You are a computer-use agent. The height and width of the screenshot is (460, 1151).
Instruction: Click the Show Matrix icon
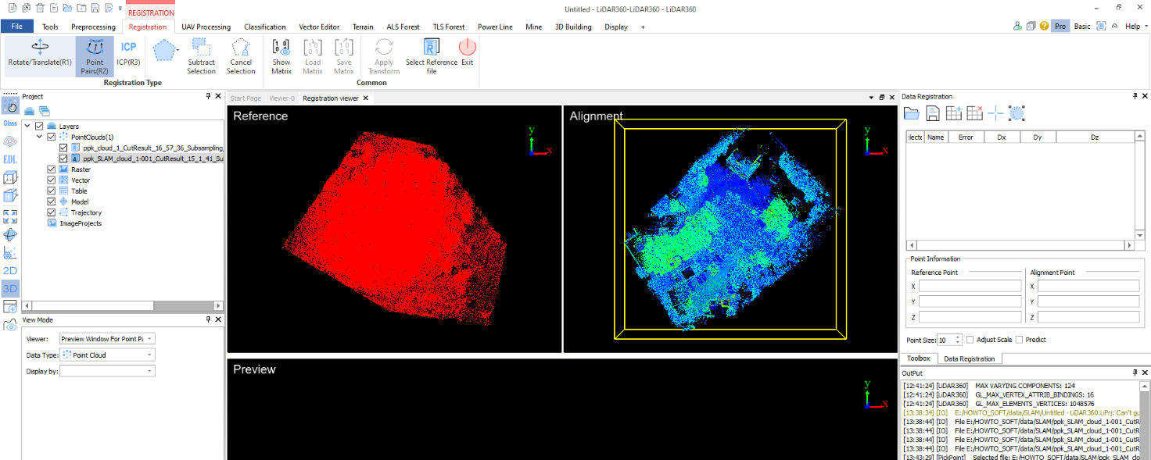click(281, 55)
